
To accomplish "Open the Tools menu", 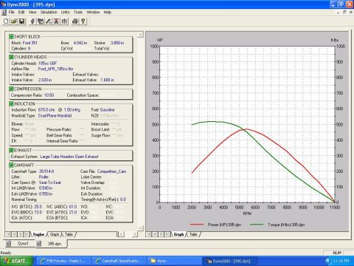I will pos(78,12).
